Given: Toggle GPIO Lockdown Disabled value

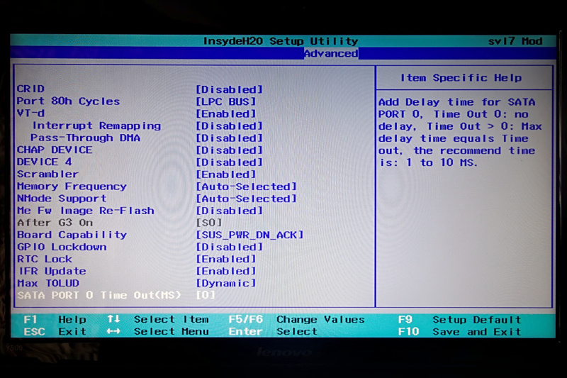Looking at the screenshot, I should pyautogui.click(x=229, y=247).
